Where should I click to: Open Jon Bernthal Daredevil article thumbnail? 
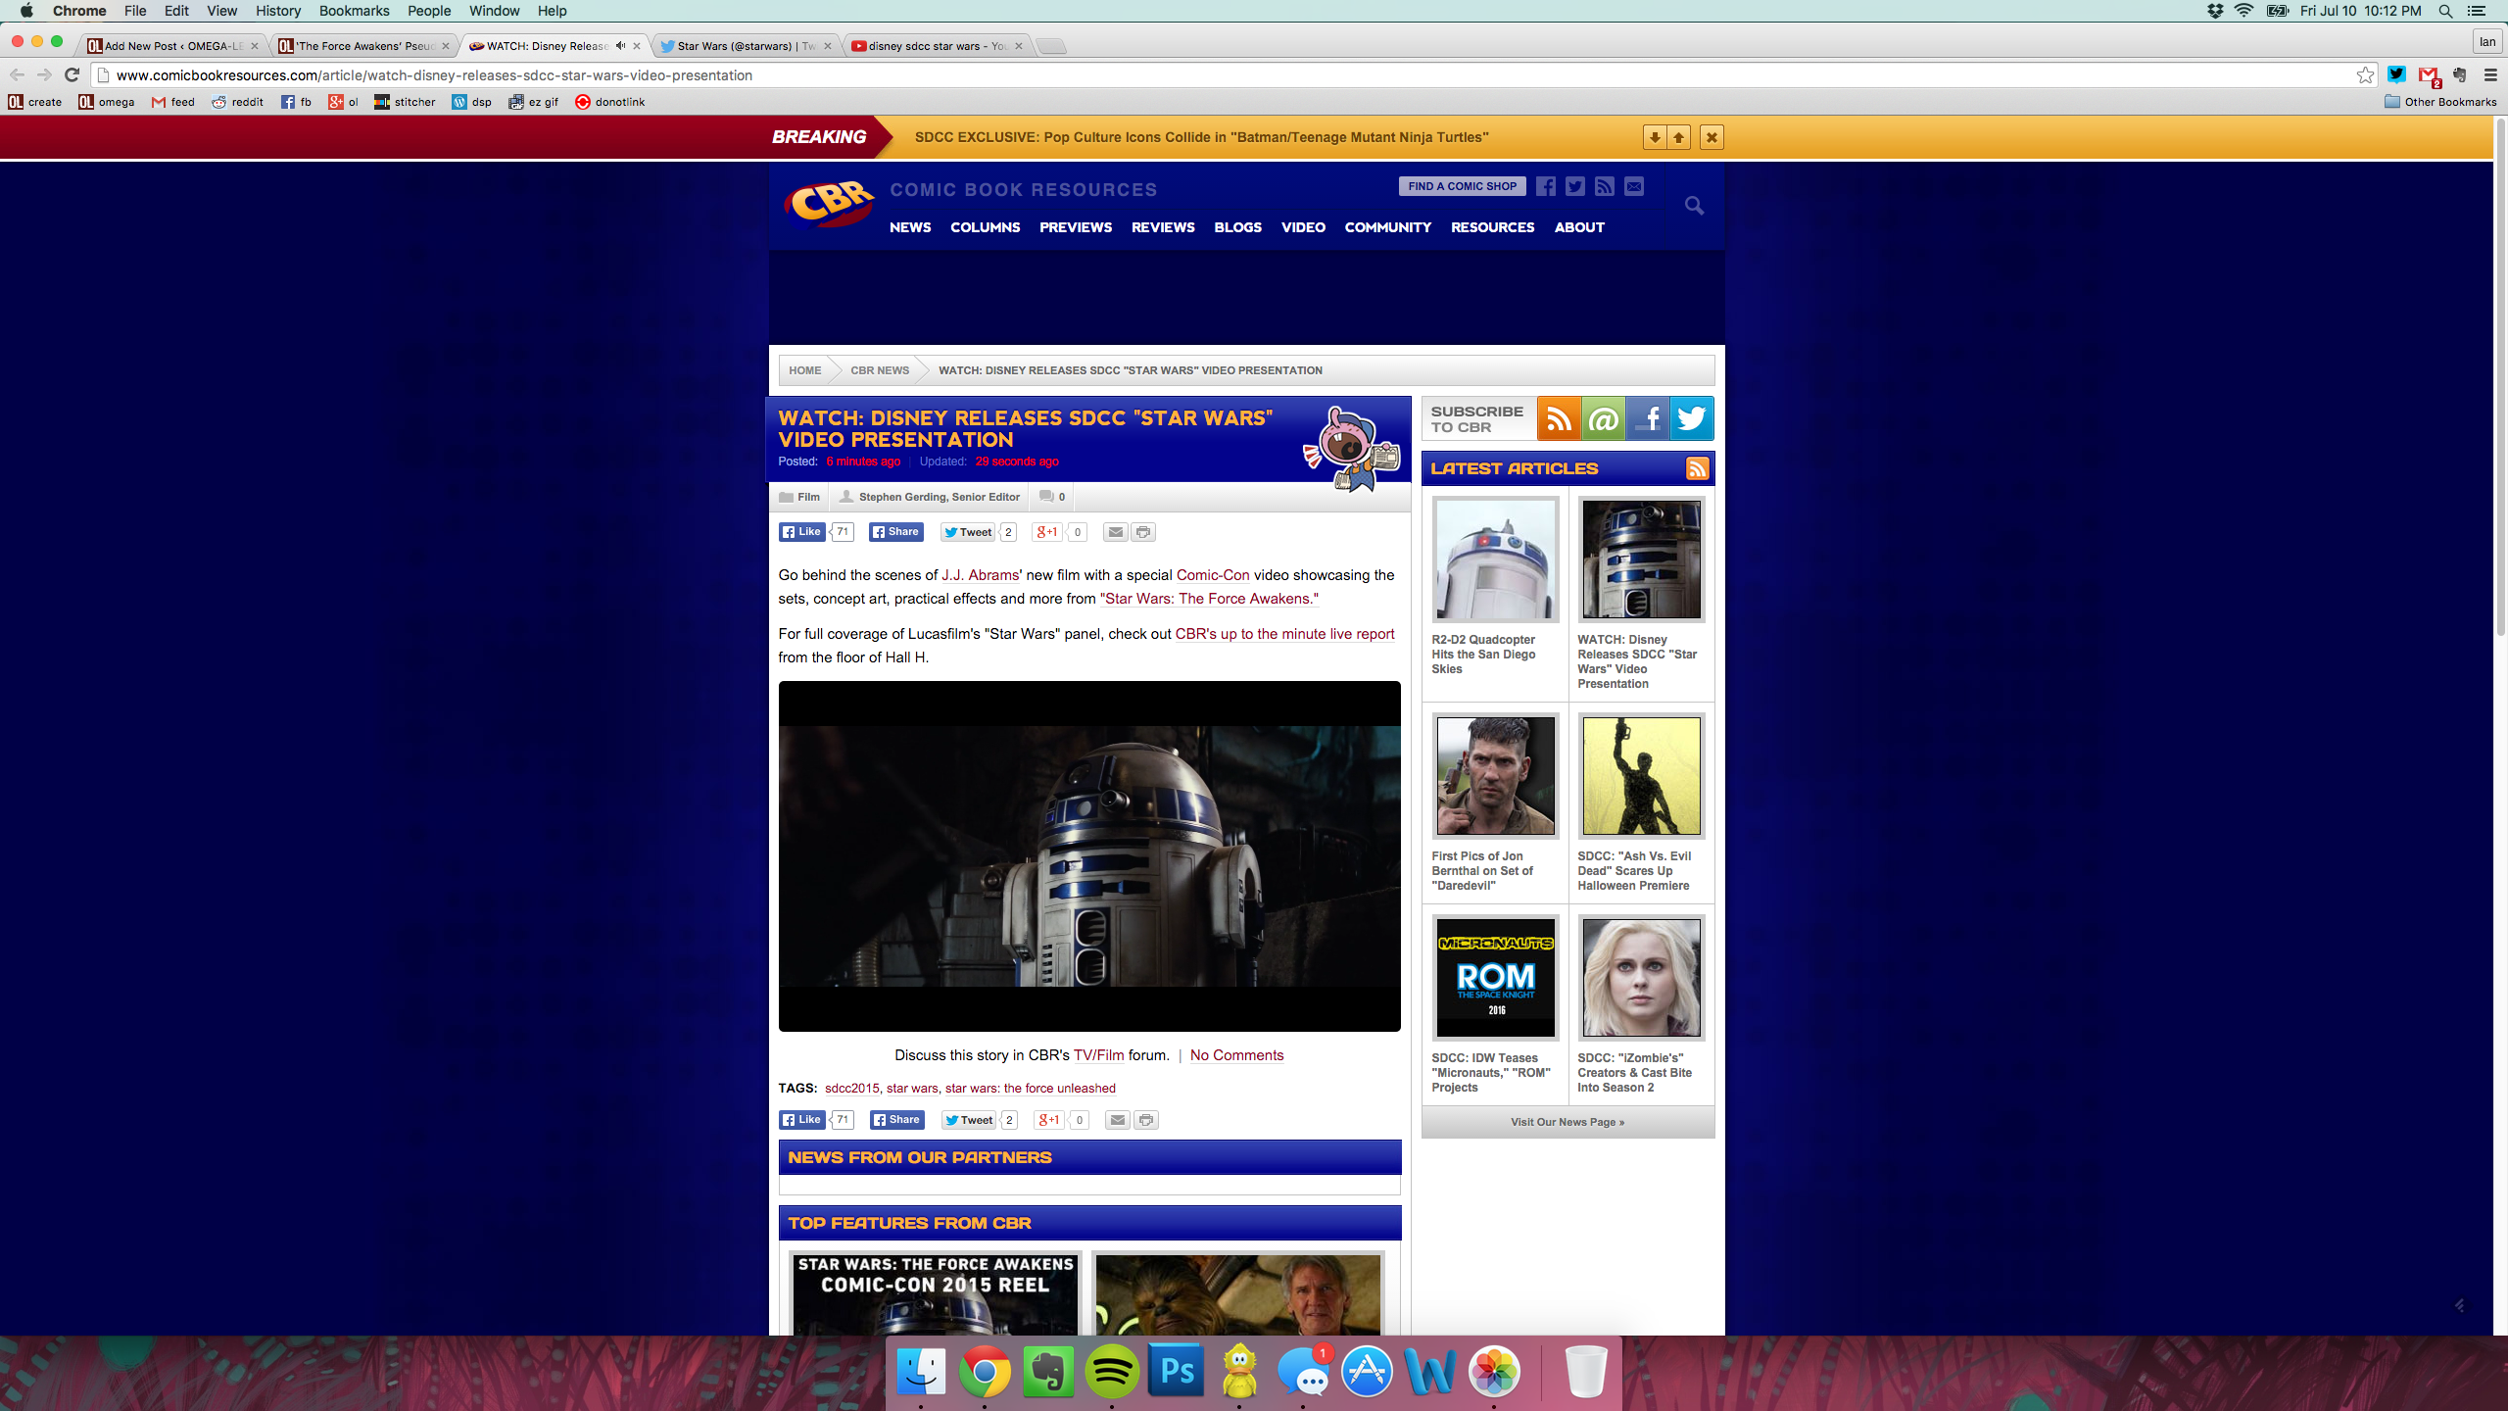[1495, 776]
